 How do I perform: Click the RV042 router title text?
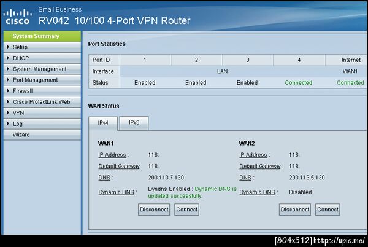click(114, 21)
